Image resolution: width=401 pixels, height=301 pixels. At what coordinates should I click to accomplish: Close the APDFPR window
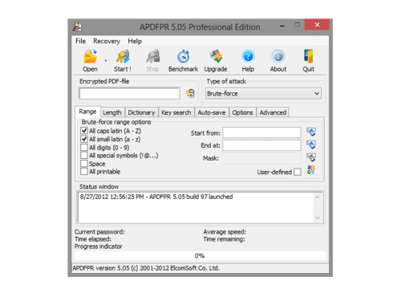pyautogui.click(x=317, y=25)
